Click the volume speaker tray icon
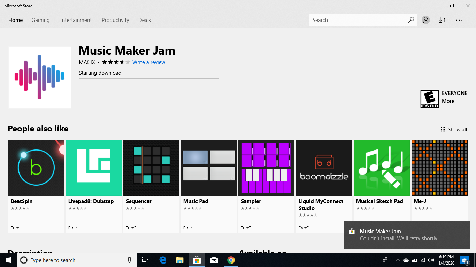The height and width of the screenshot is (267, 476). click(x=431, y=260)
